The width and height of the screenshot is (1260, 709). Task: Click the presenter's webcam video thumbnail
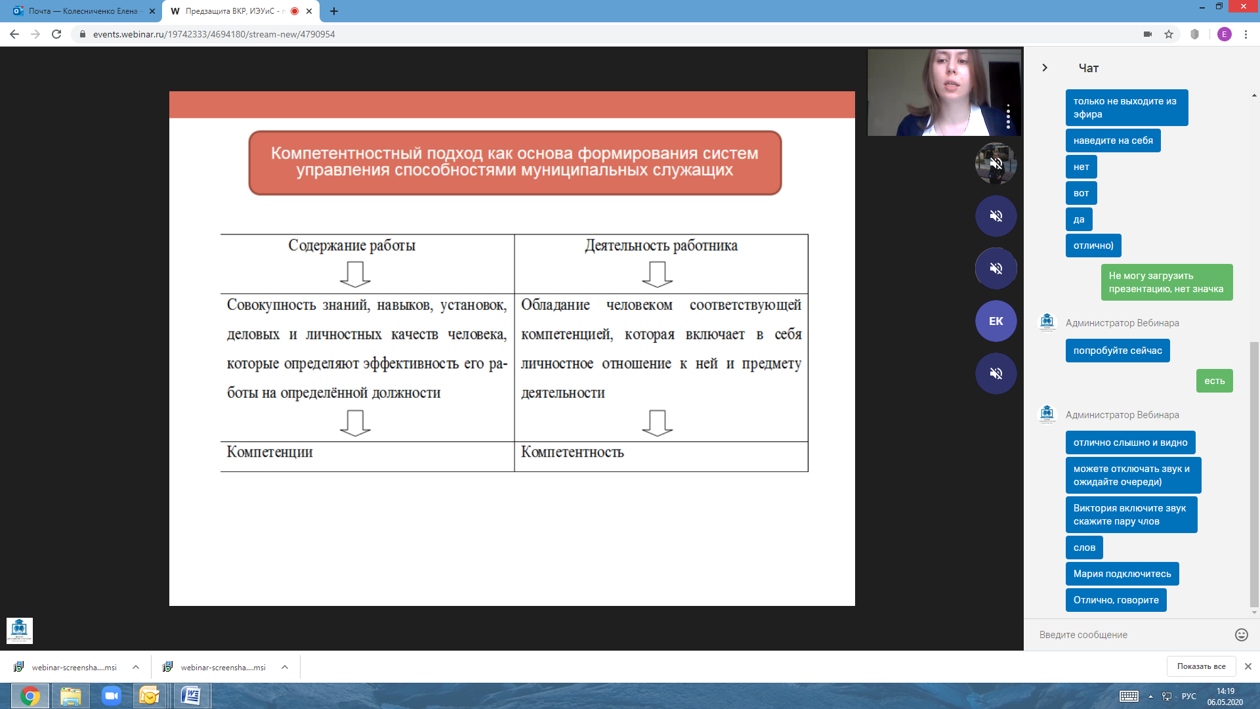coord(944,93)
